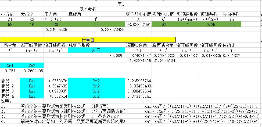This screenshot has height=127, width=262.
Task: Open the 计算值 hyperlink
Action: [x=88, y=40]
